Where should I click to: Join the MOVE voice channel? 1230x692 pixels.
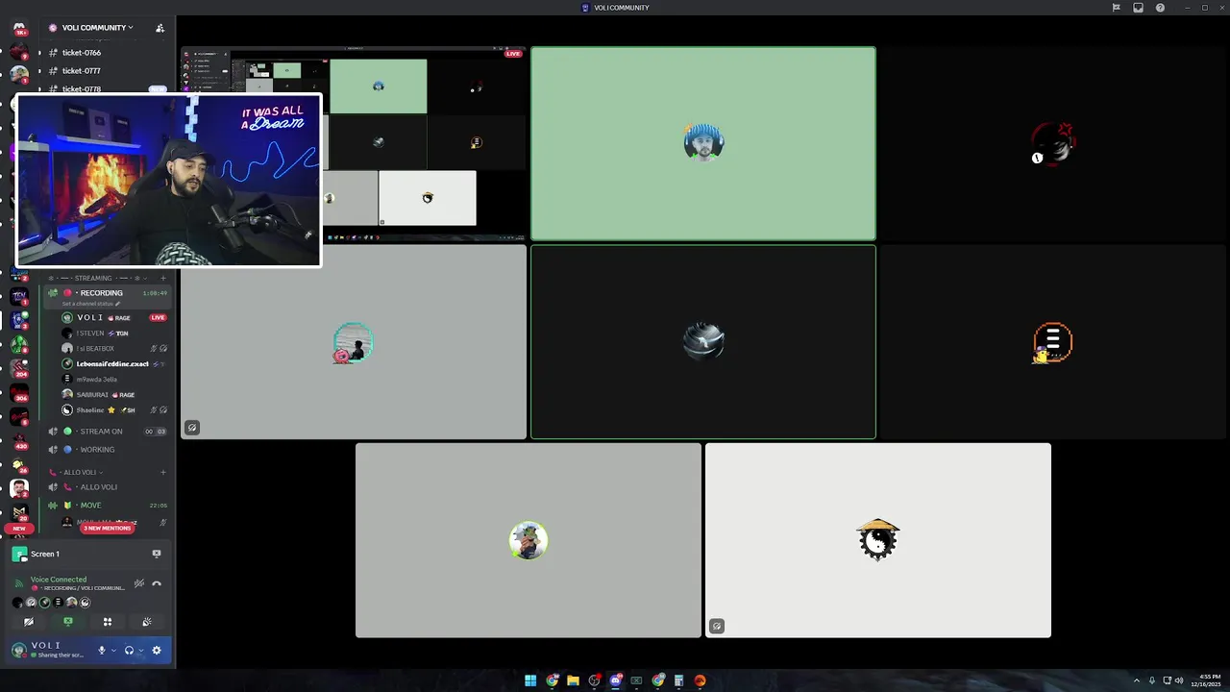[90, 506]
